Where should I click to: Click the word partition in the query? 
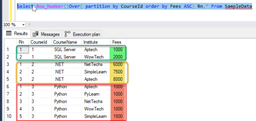[98, 7]
